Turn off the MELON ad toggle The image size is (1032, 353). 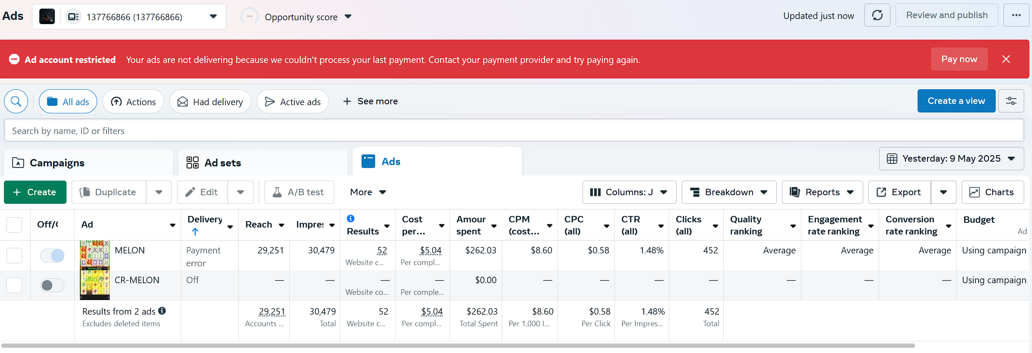(52, 256)
